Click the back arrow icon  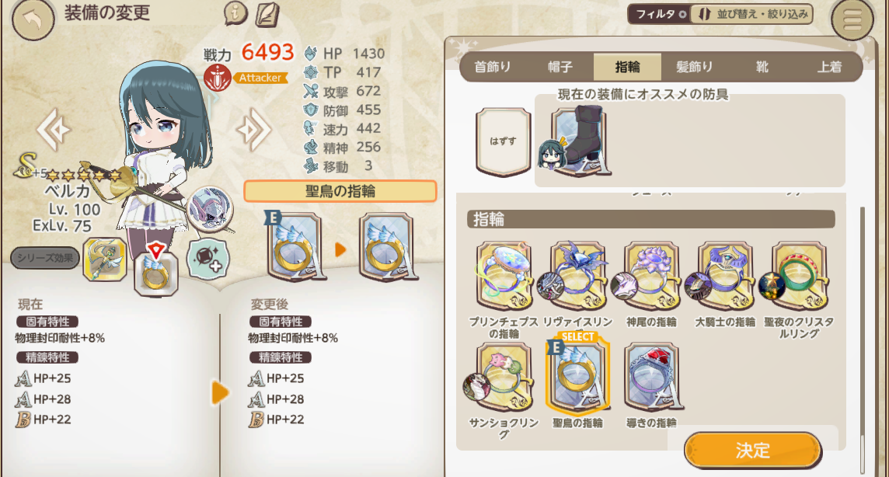pyautogui.click(x=33, y=20)
